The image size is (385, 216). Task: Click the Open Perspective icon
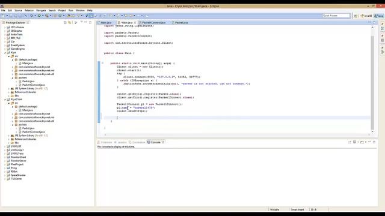click(x=356, y=16)
